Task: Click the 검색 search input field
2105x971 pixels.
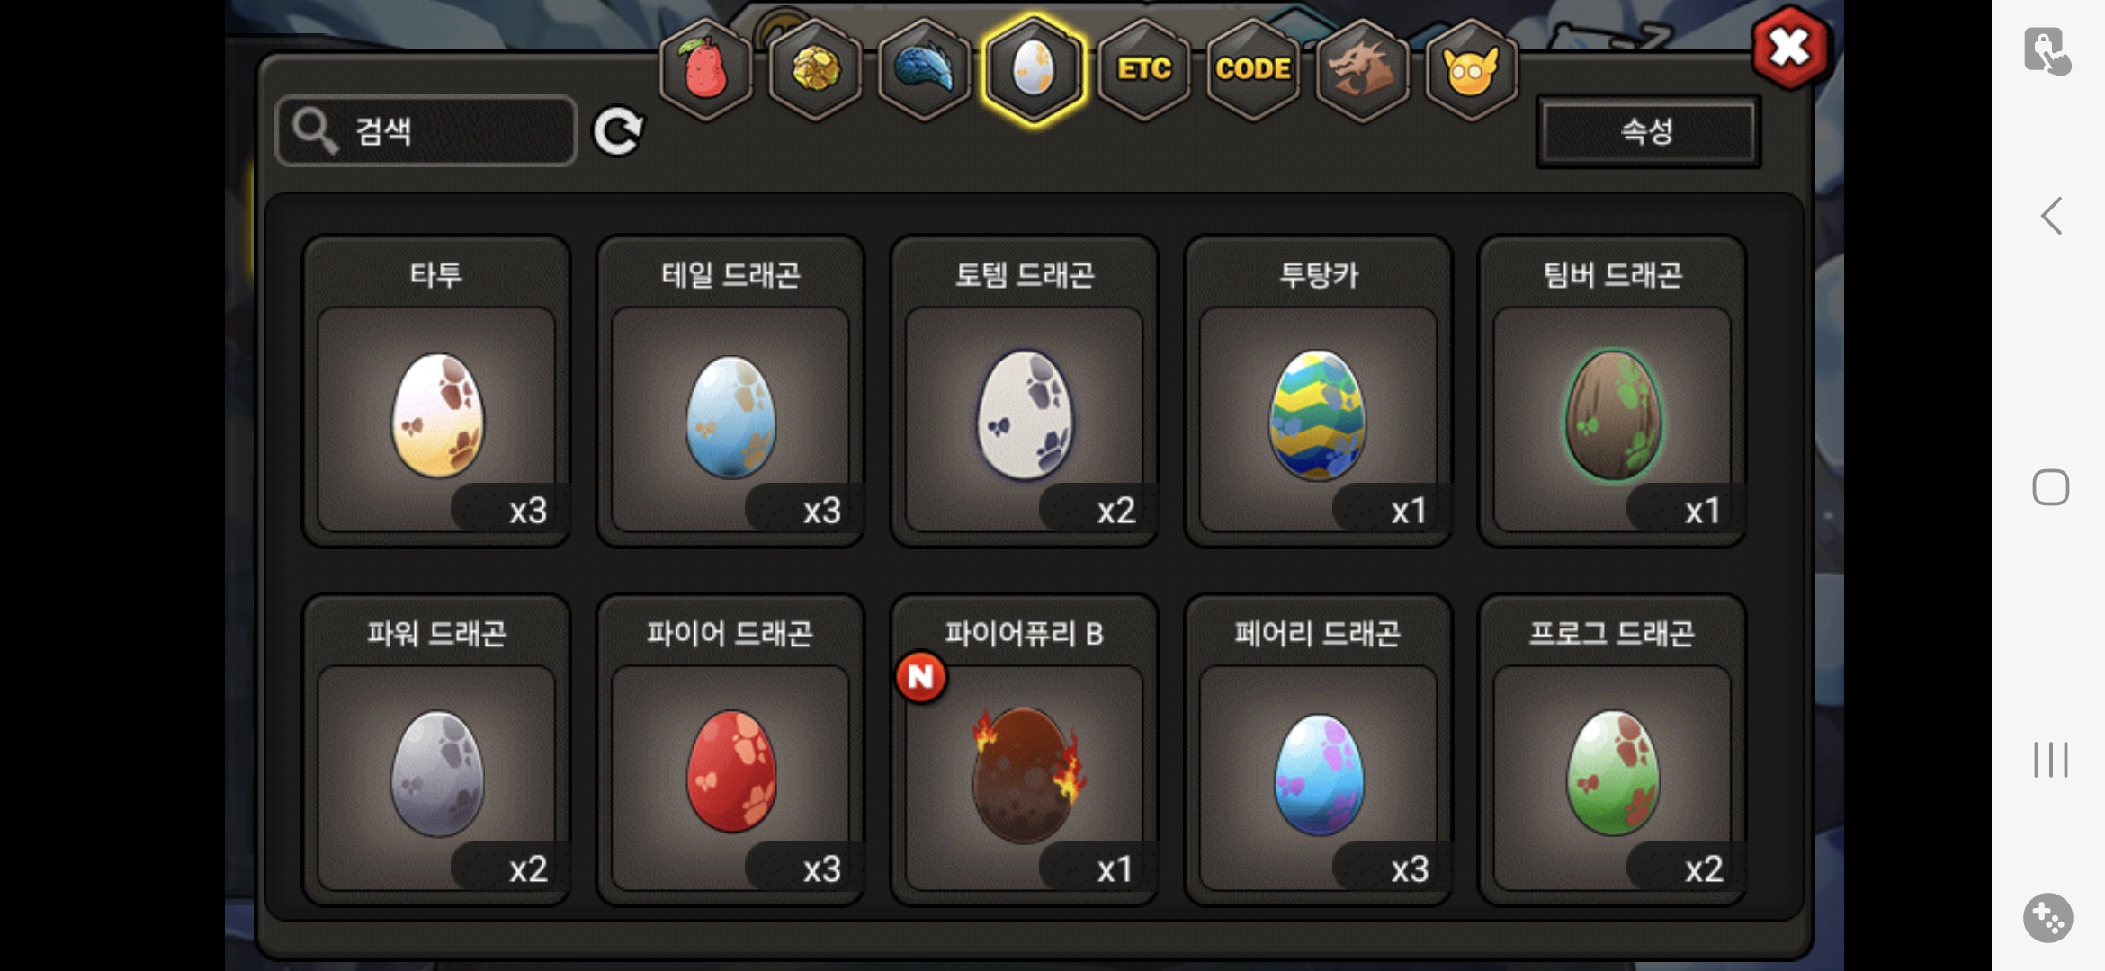Action: [x=426, y=131]
